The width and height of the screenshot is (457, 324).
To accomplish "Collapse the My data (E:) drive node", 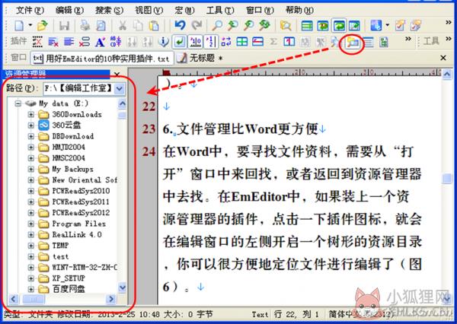I will (18, 103).
